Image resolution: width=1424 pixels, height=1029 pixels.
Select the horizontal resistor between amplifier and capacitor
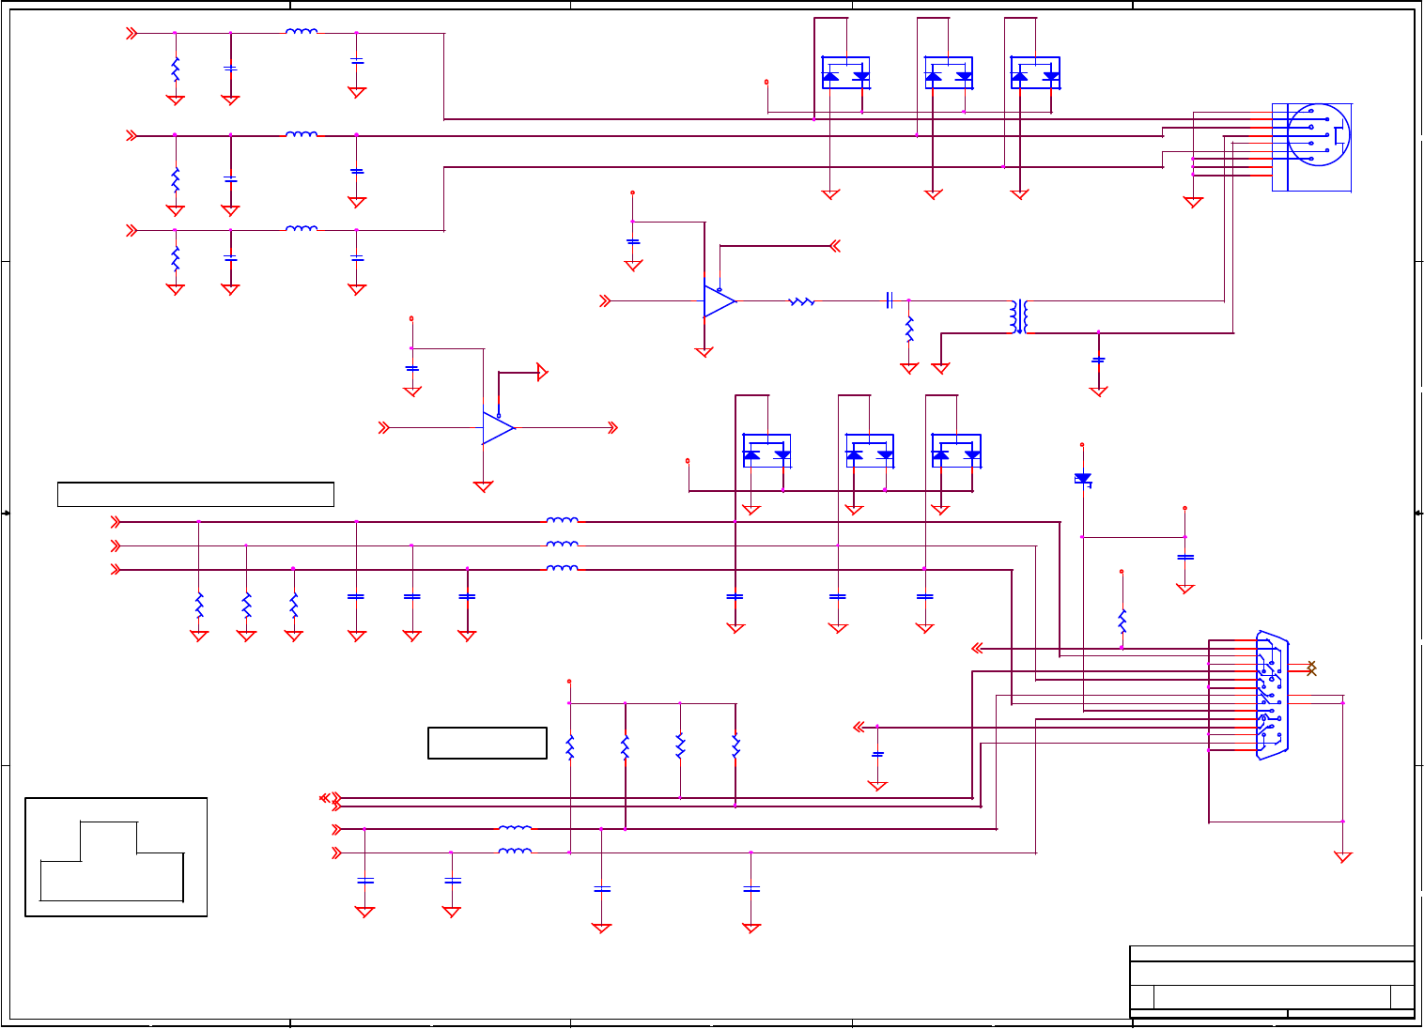click(x=801, y=301)
